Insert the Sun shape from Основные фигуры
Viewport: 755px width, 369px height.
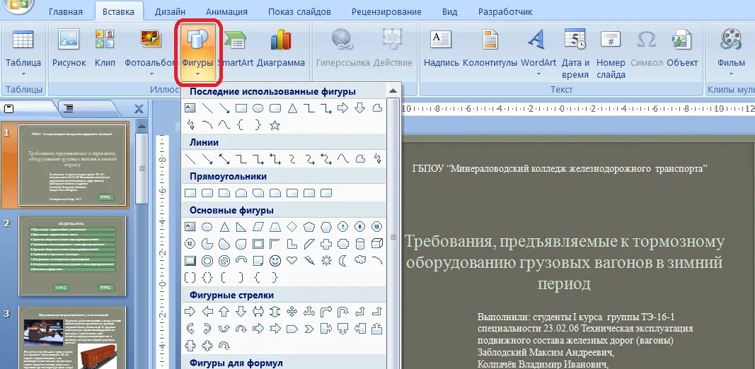(326, 261)
